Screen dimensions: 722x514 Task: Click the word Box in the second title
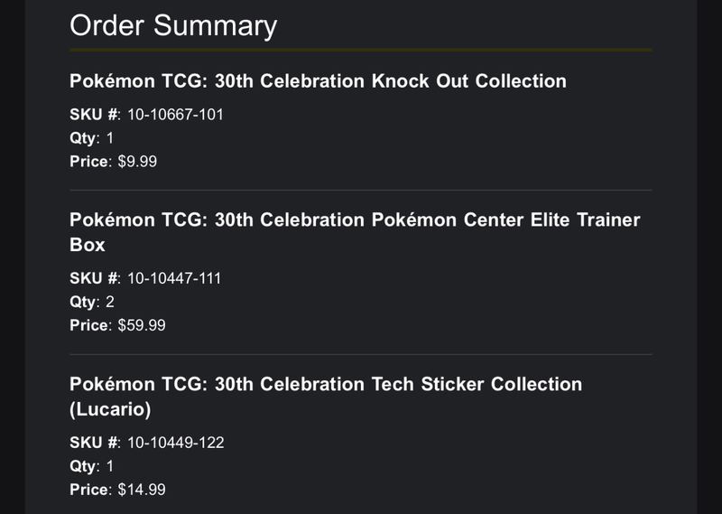point(88,245)
